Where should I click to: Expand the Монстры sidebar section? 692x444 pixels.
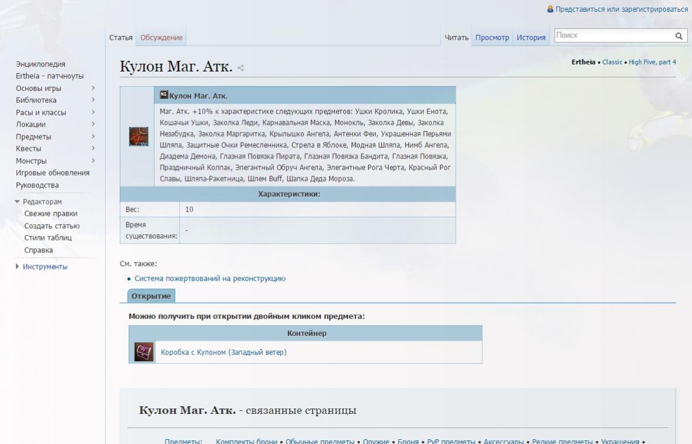point(93,161)
